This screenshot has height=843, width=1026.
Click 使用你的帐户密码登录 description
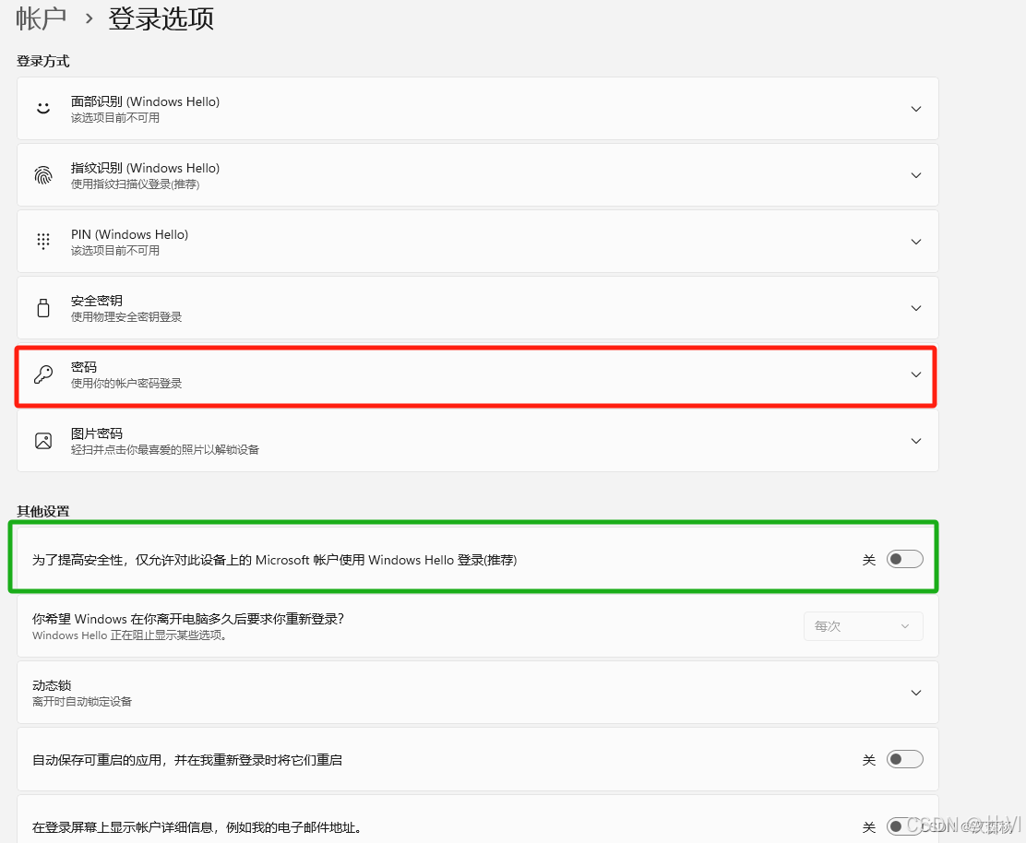coord(126,384)
